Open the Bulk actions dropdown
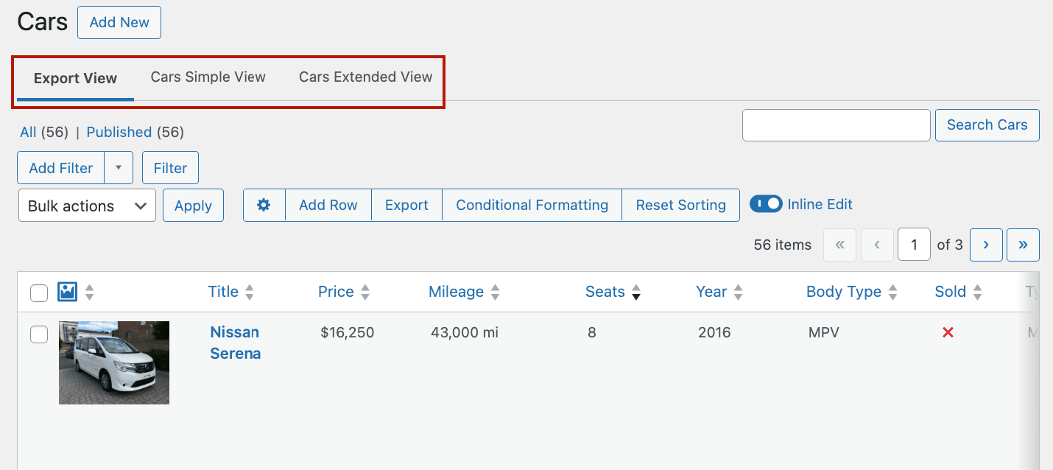 87,206
